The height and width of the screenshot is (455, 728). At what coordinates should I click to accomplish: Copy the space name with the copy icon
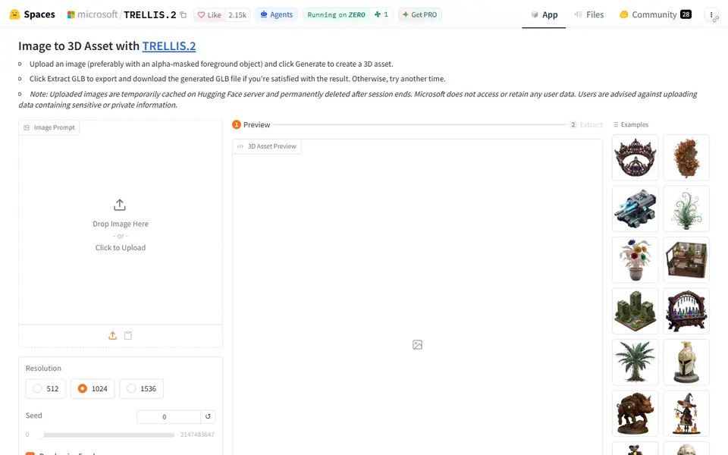click(184, 15)
